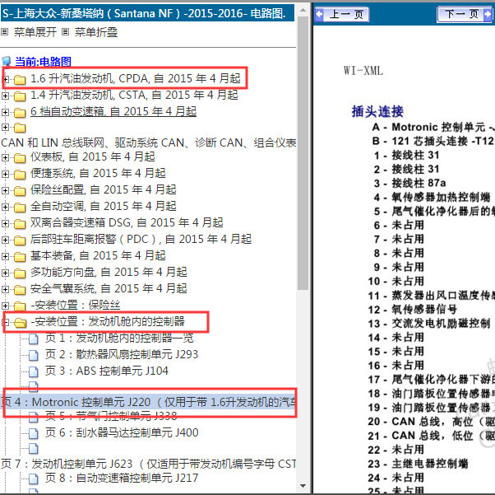Screen dimensions: 495x495
Task: Open 1.6 升汽油发动机, CPDA tree entry
Action: click(x=136, y=79)
